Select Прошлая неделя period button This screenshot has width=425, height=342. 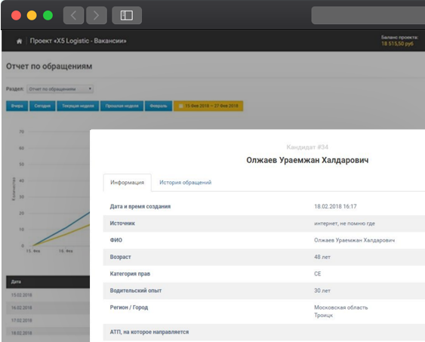[x=122, y=106]
